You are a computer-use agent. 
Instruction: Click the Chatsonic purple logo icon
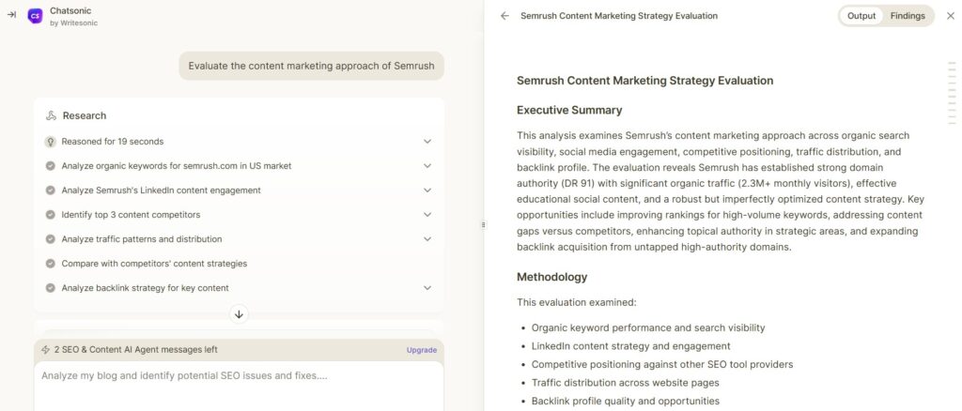tap(35, 16)
